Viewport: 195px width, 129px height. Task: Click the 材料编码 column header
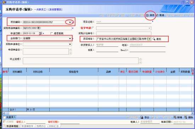click(x=17, y=72)
